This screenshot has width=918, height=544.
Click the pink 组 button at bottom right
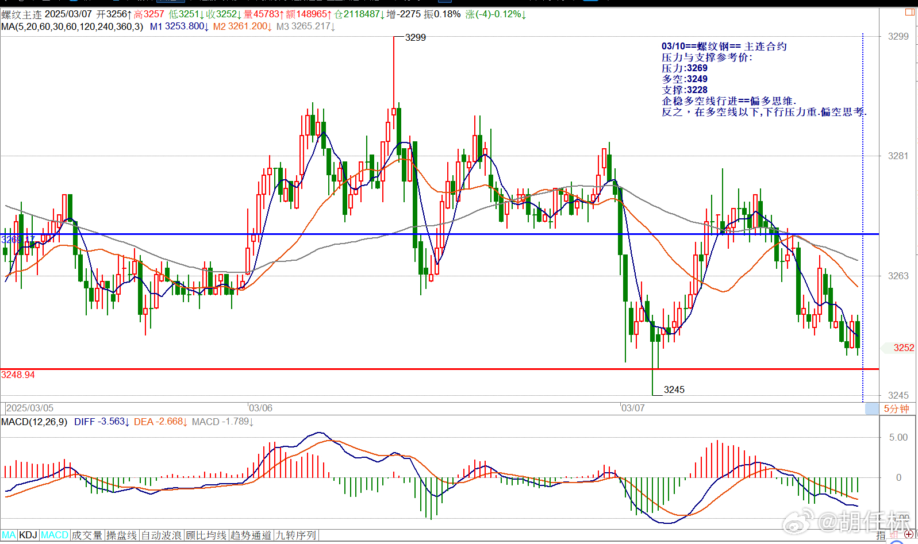894,535
